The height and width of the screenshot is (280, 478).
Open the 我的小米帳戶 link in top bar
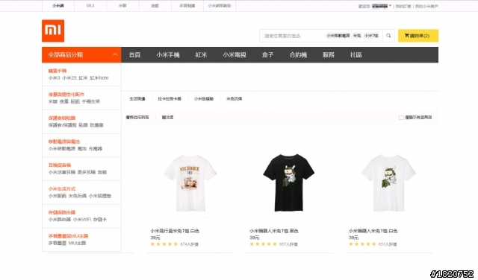click(426, 6)
